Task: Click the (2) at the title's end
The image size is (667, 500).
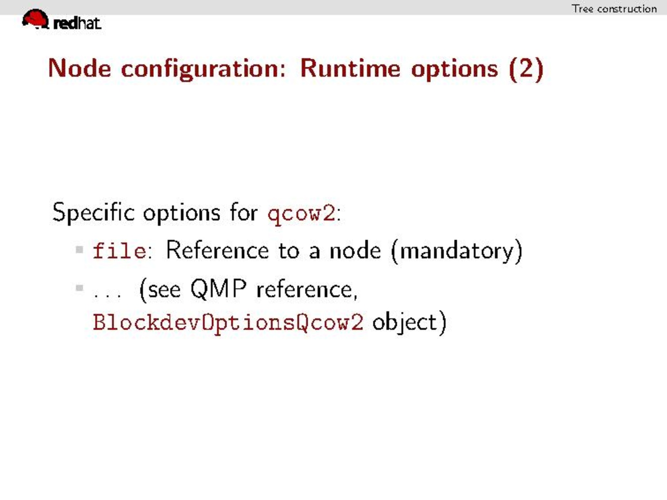Action: pyautogui.click(x=525, y=69)
